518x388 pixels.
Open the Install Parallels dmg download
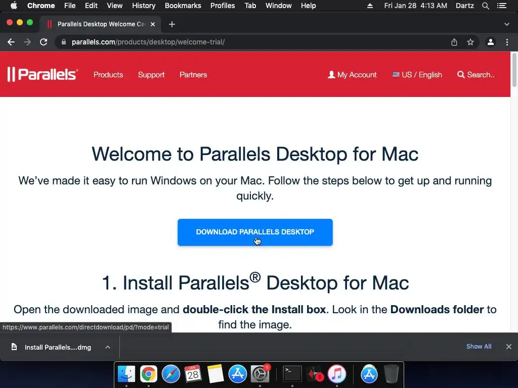pos(58,347)
